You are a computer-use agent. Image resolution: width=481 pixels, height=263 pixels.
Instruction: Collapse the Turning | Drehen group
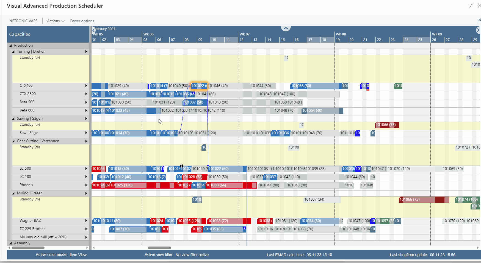(x=13, y=51)
